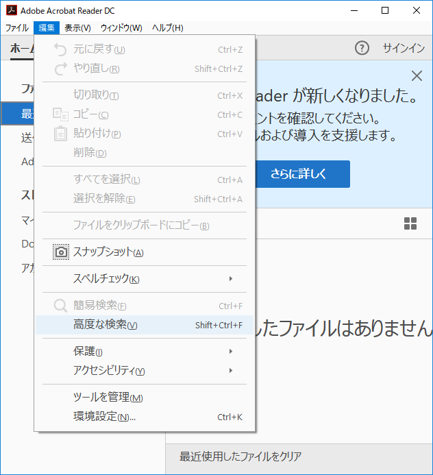Click the 削除(D) menu entry
This screenshot has height=475, width=433.
point(145,153)
